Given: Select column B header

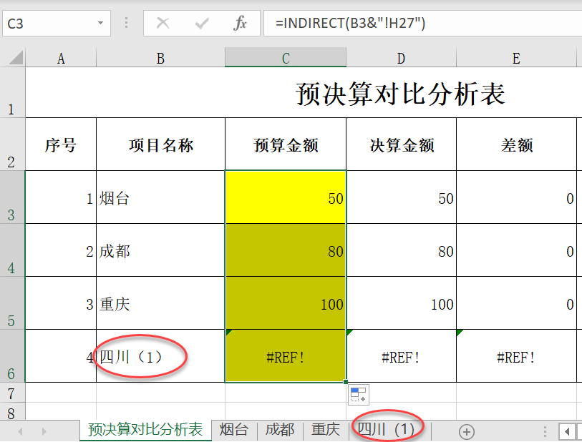Looking at the screenshot, I should click(x=161, y=58).
